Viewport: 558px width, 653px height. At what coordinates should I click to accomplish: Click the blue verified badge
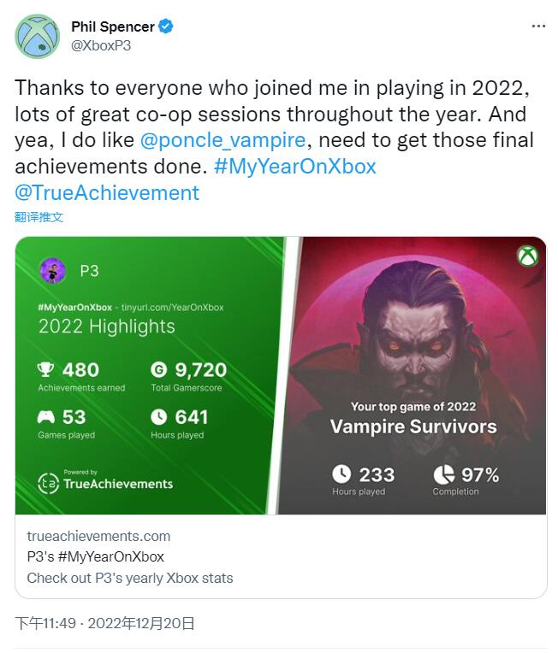click(166, 26)
